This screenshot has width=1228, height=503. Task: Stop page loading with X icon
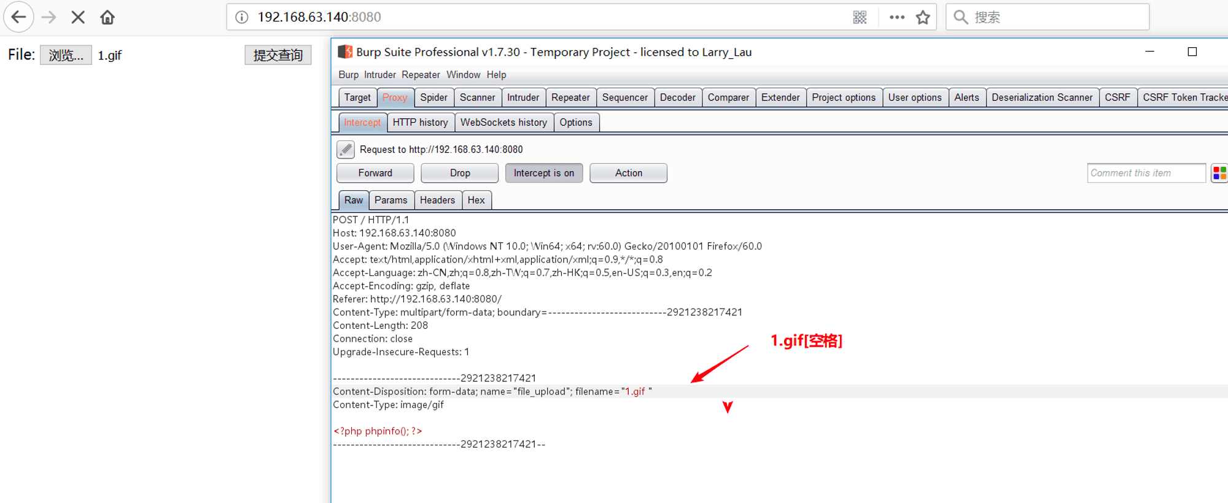[78, 17]
